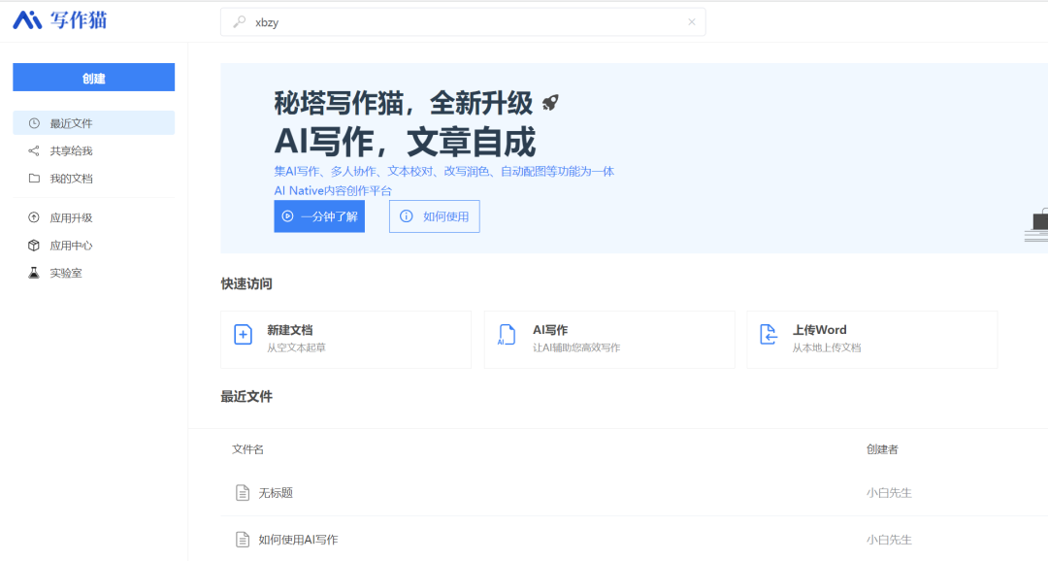
Task: Click the upload document icon for 上传Word
Action: click(769, 334)
